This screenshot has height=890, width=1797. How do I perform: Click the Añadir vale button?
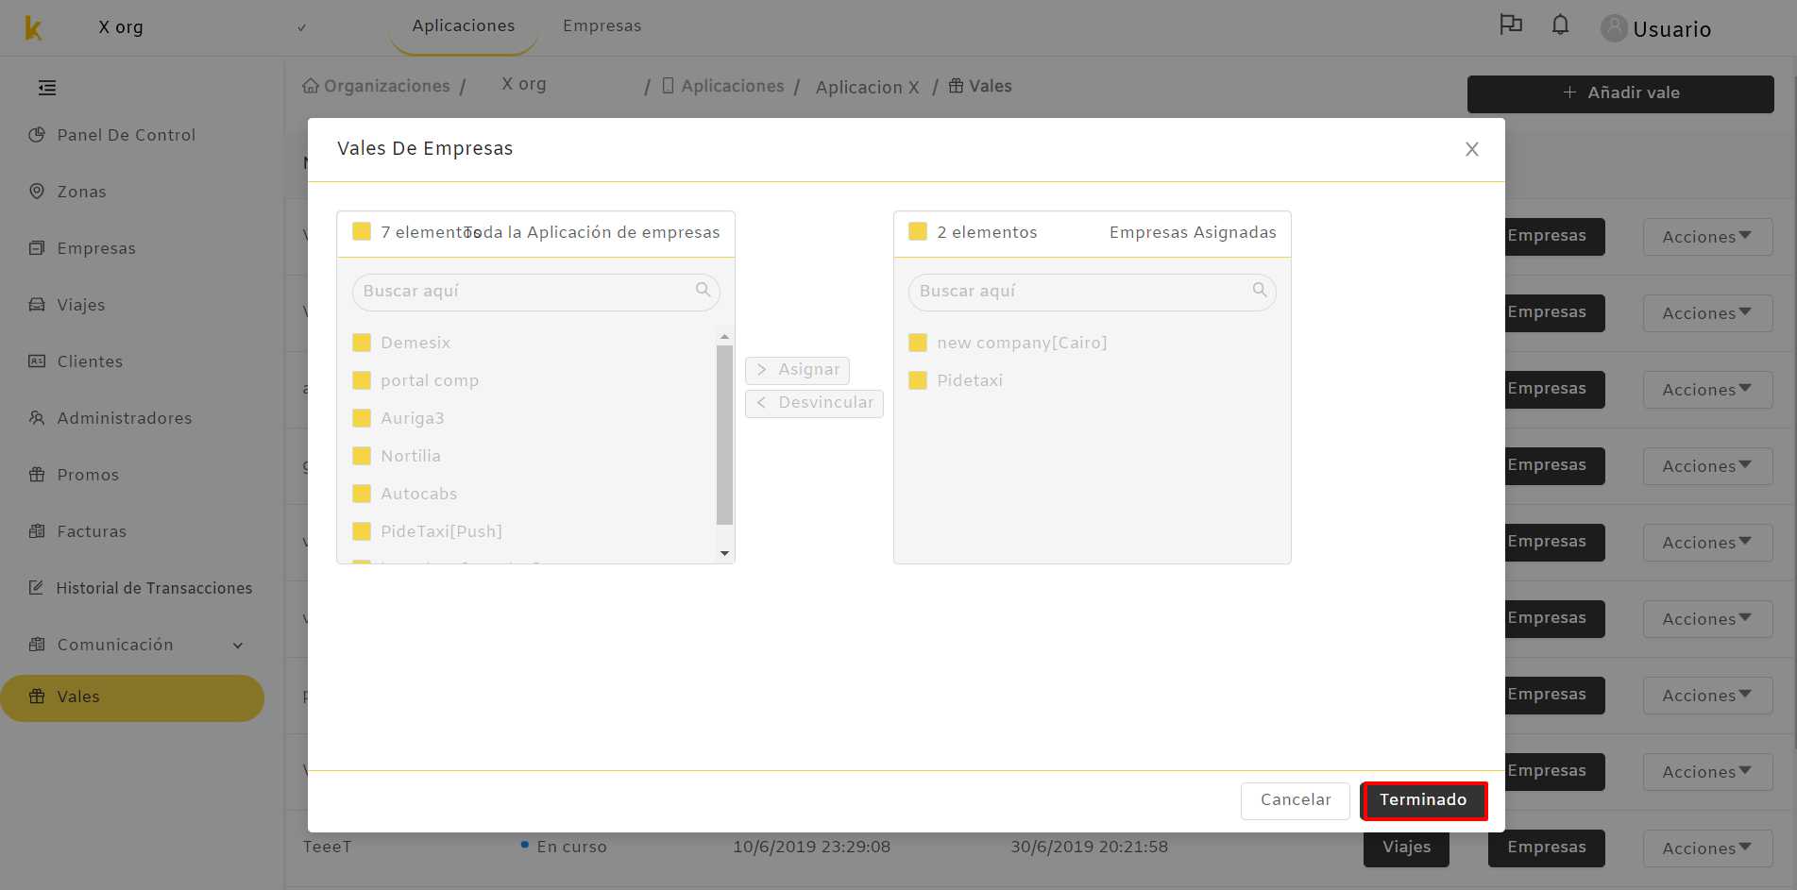[1620, 93]
